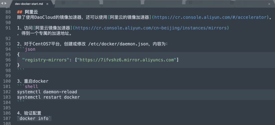Click the accelerator URL on line 89
The height and width of the screenshot is (125, 275).
point(210,17)
